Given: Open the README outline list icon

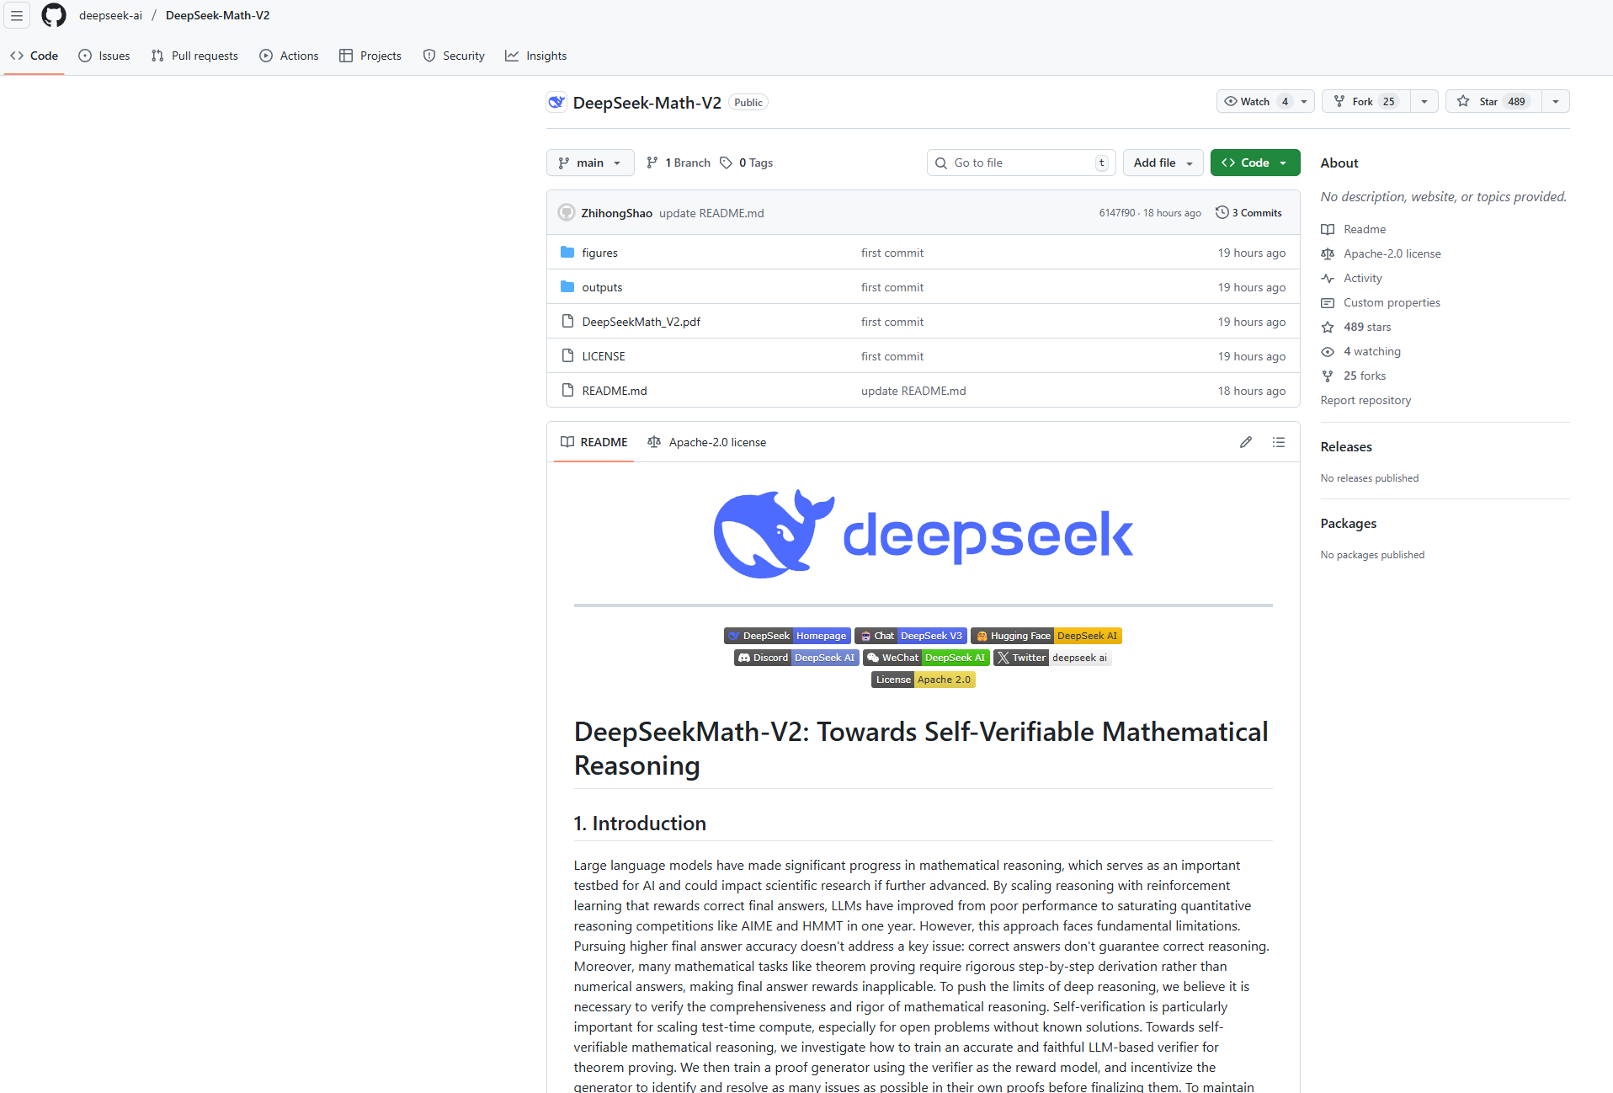Looking at the screenshot, I should (1279, 442).
